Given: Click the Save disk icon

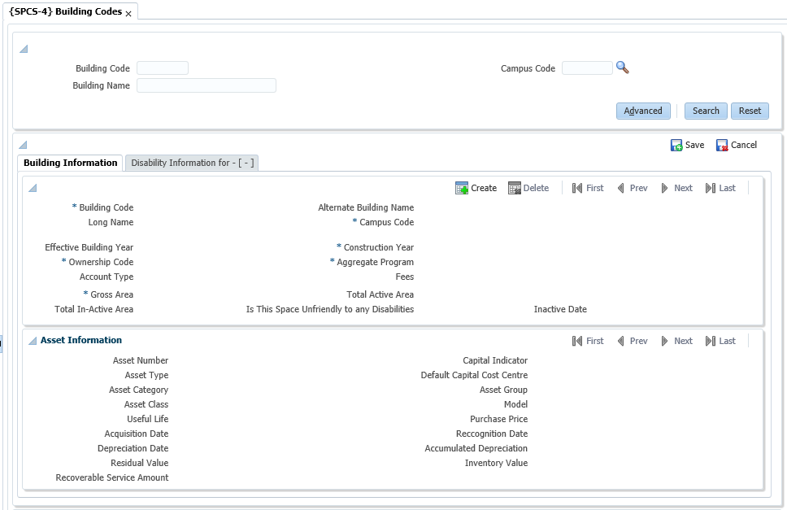Looking at the screenshot, I should pyautogui.click(x=676, y=146).
